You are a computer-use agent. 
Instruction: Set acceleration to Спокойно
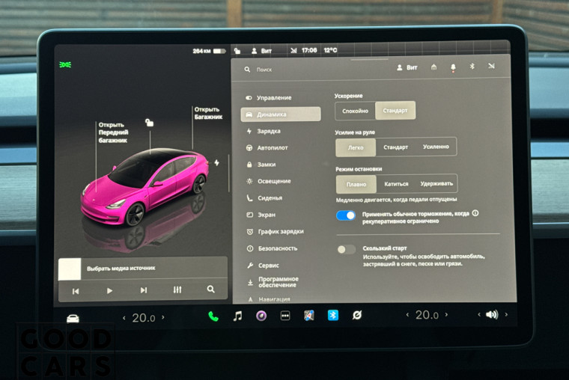[x=355, y=111]
